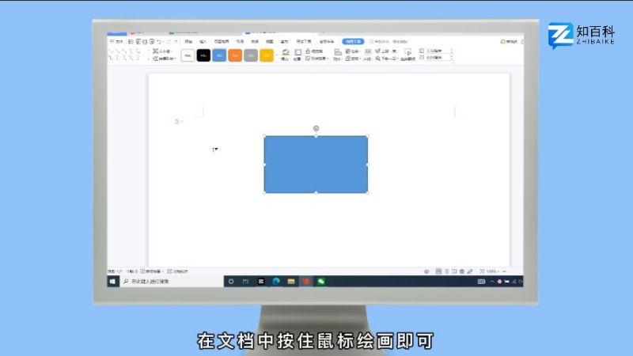The width and height of the screenshot is (633, 356).
Task: Apply the black shape style swatch
Action: point(203,55)
